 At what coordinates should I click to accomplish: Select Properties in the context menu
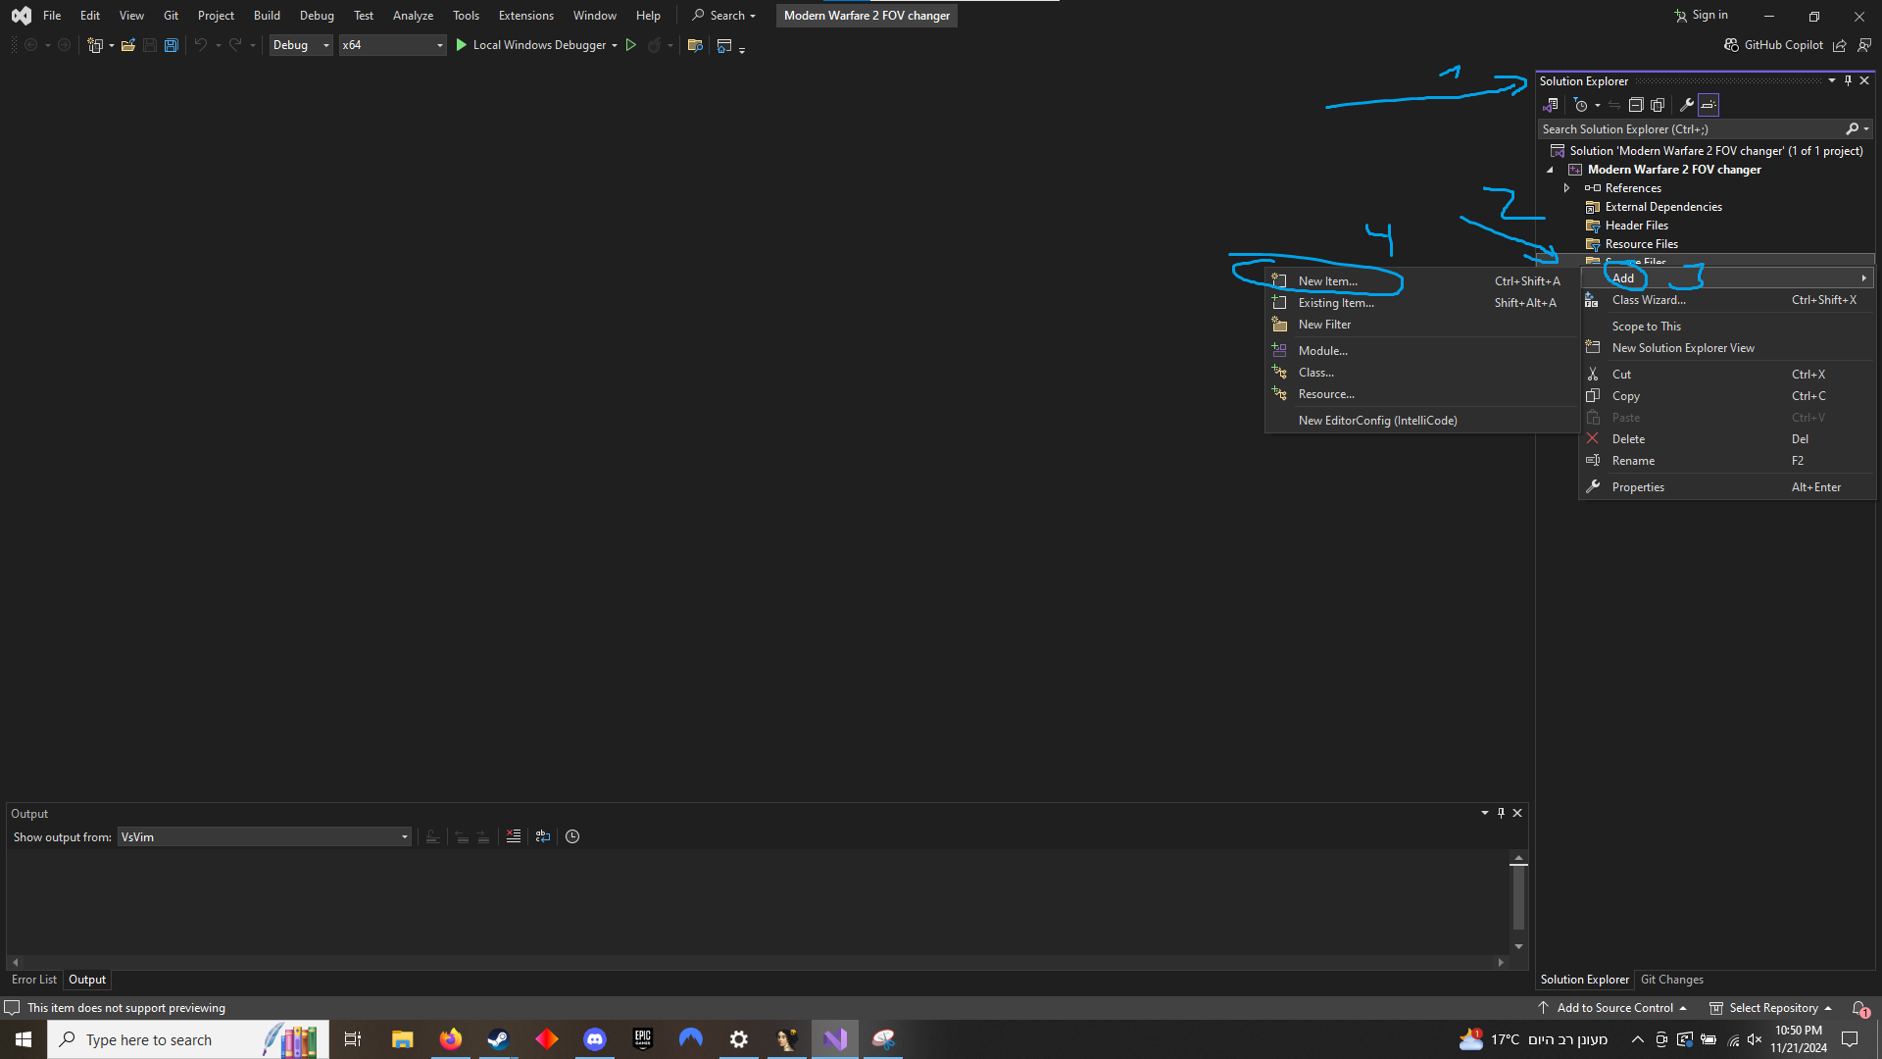click(1727, 487)
